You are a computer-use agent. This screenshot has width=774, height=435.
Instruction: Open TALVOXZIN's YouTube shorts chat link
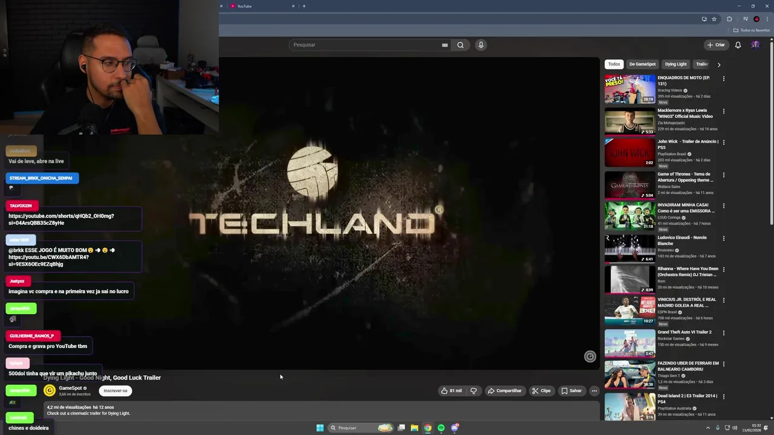tap(61, 219)
